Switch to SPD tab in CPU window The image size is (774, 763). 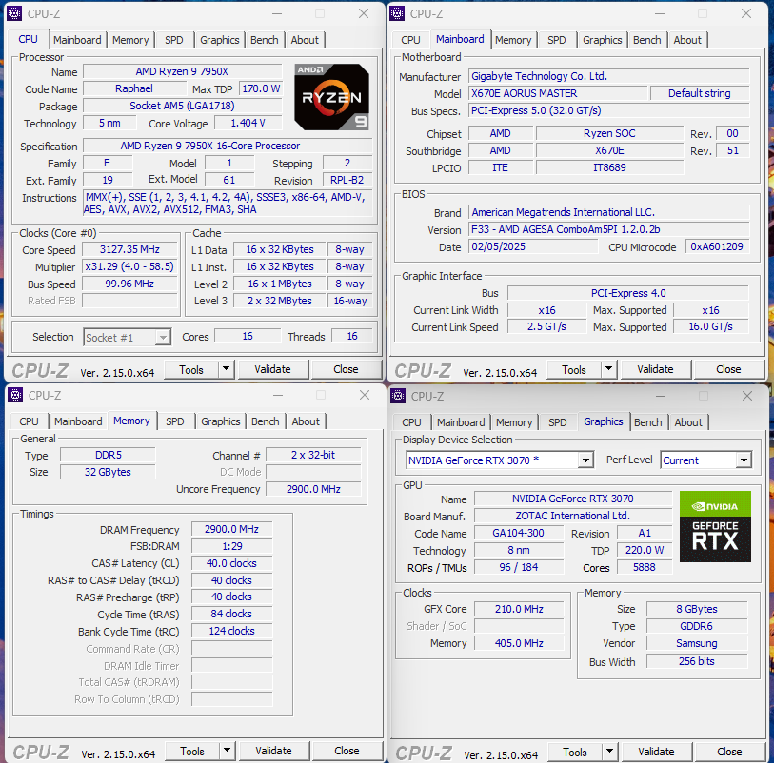point(174,40)
